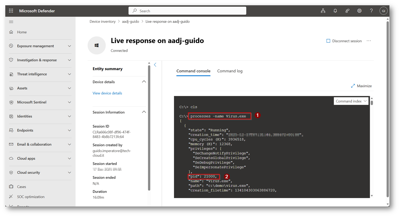
Task: Click the command console scrollbar thumb
Action: [x=372, y=103]
